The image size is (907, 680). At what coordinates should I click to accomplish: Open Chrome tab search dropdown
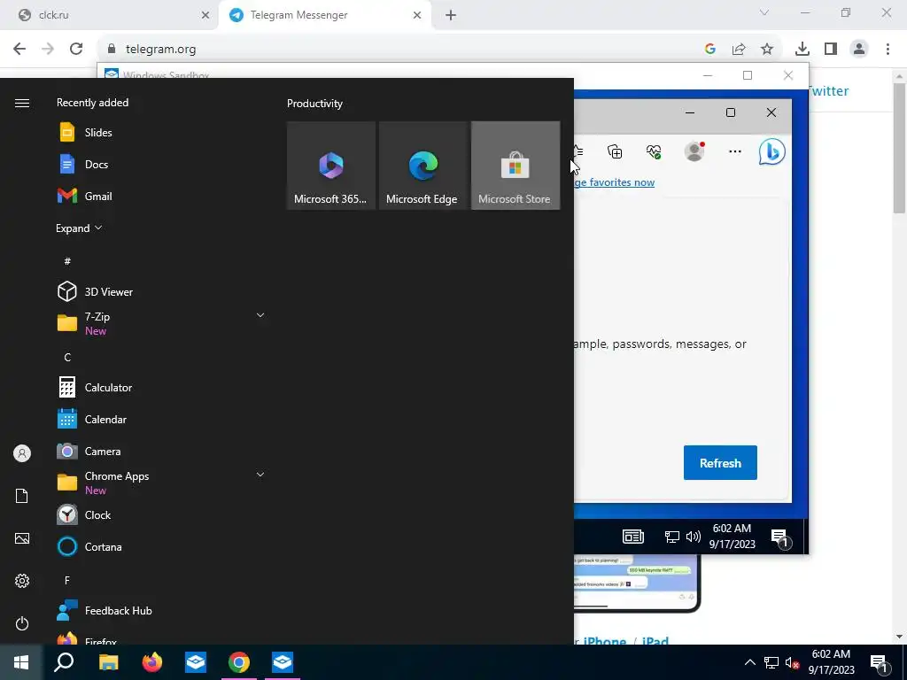[764, 12]
